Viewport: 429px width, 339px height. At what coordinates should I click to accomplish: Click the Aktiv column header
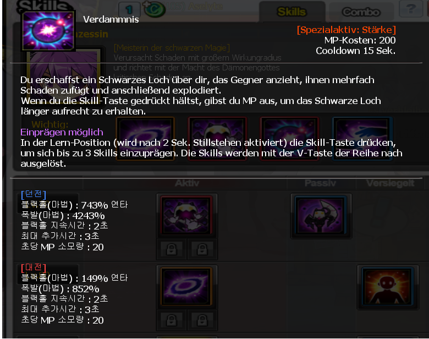coord(187,183)
